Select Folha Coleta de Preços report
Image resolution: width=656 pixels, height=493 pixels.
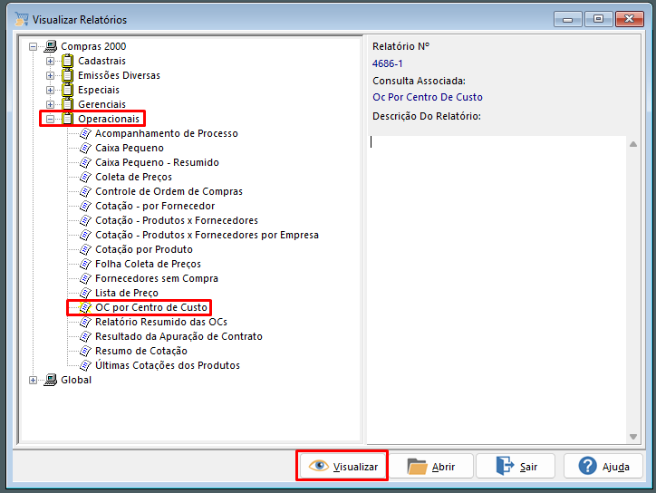148,264
